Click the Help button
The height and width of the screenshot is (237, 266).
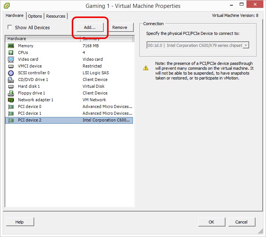(20, 222)
